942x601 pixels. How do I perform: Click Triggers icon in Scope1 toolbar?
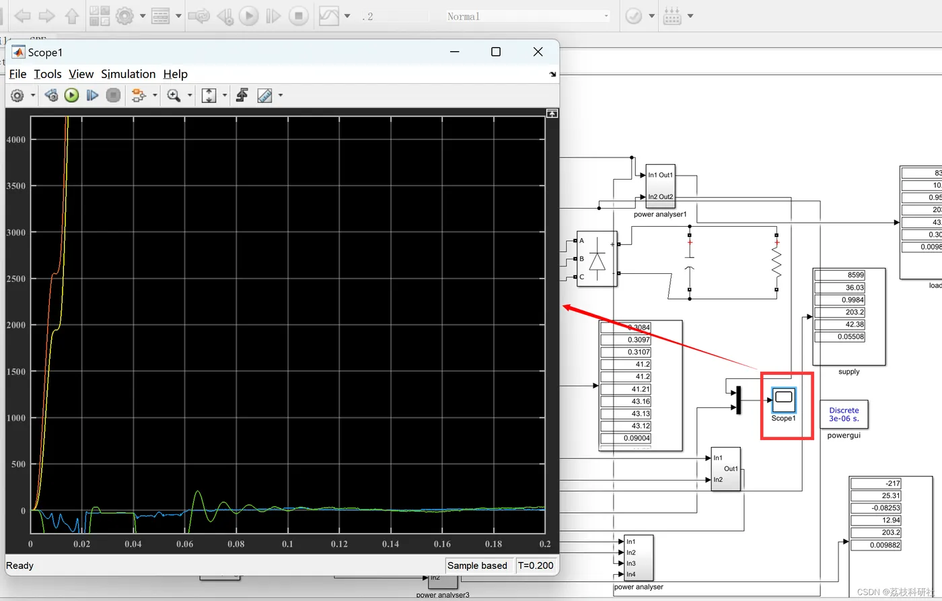pyautogui.click(x=242, y=96)
